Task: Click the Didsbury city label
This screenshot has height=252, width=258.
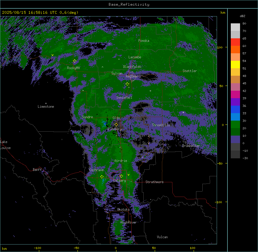Action: (x=115, y=129)
